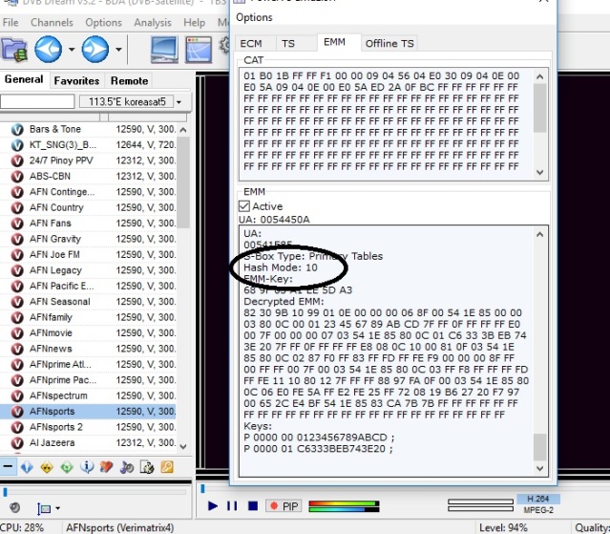The height and width of the screenshot is (534, 610).
Task: Click the speaker mute icon
Action: coord(14,507)
